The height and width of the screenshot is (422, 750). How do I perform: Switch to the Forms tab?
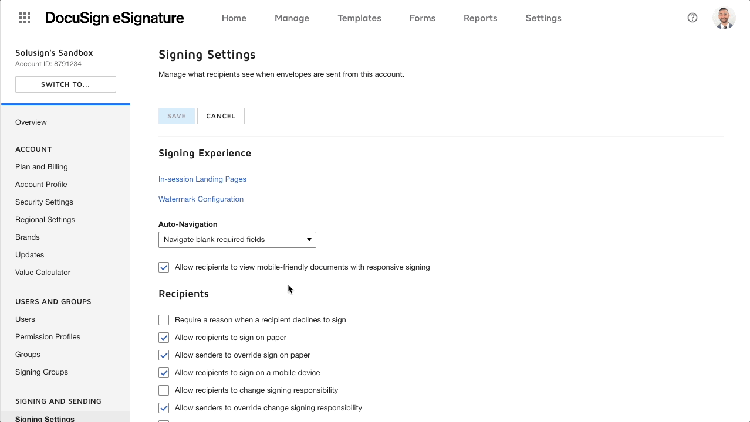click(423, 18)
